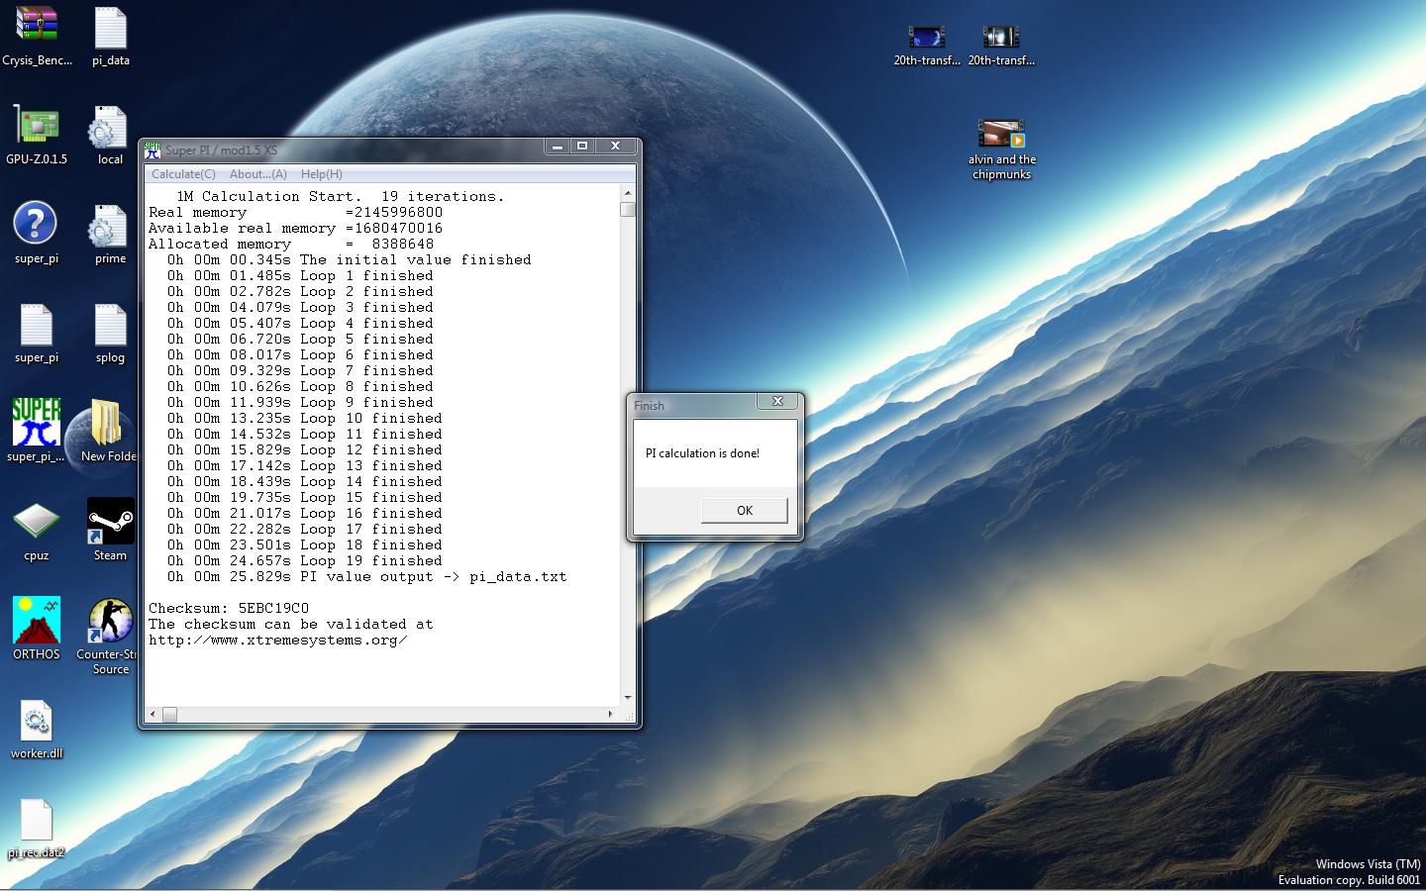Open the pi_data file icon
This screenshot has width=1426, height=891.
point(111,36)
